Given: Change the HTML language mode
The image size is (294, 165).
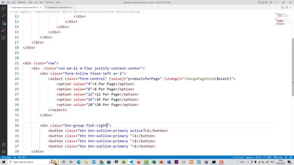Looking at the screenshot, I should click(269, 157).
